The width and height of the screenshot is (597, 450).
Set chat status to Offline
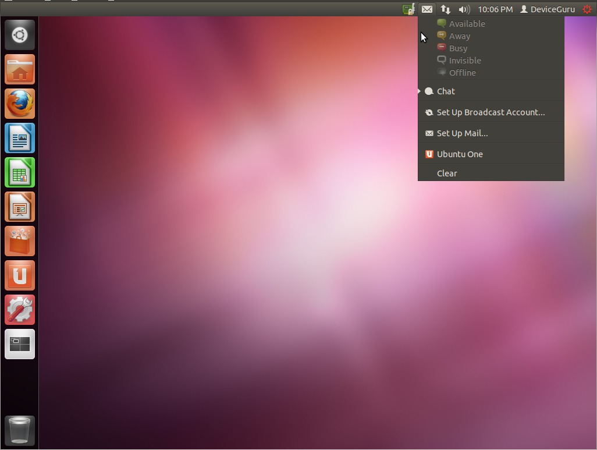pos(491,72)
